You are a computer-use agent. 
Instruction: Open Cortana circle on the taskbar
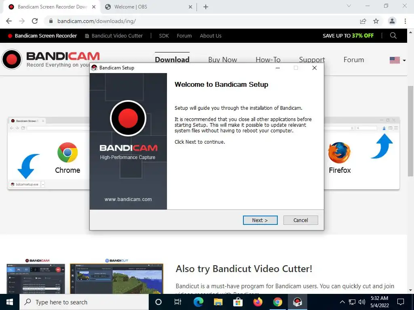tap(158, 302)
